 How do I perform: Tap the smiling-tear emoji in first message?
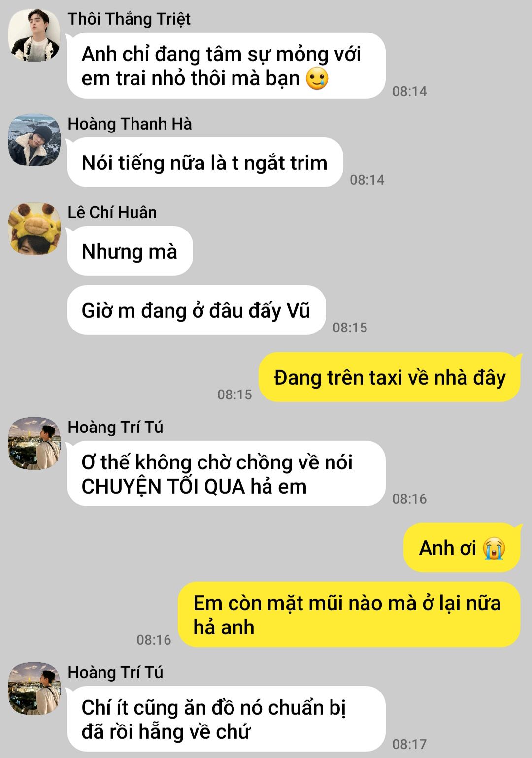coord(317,79)
